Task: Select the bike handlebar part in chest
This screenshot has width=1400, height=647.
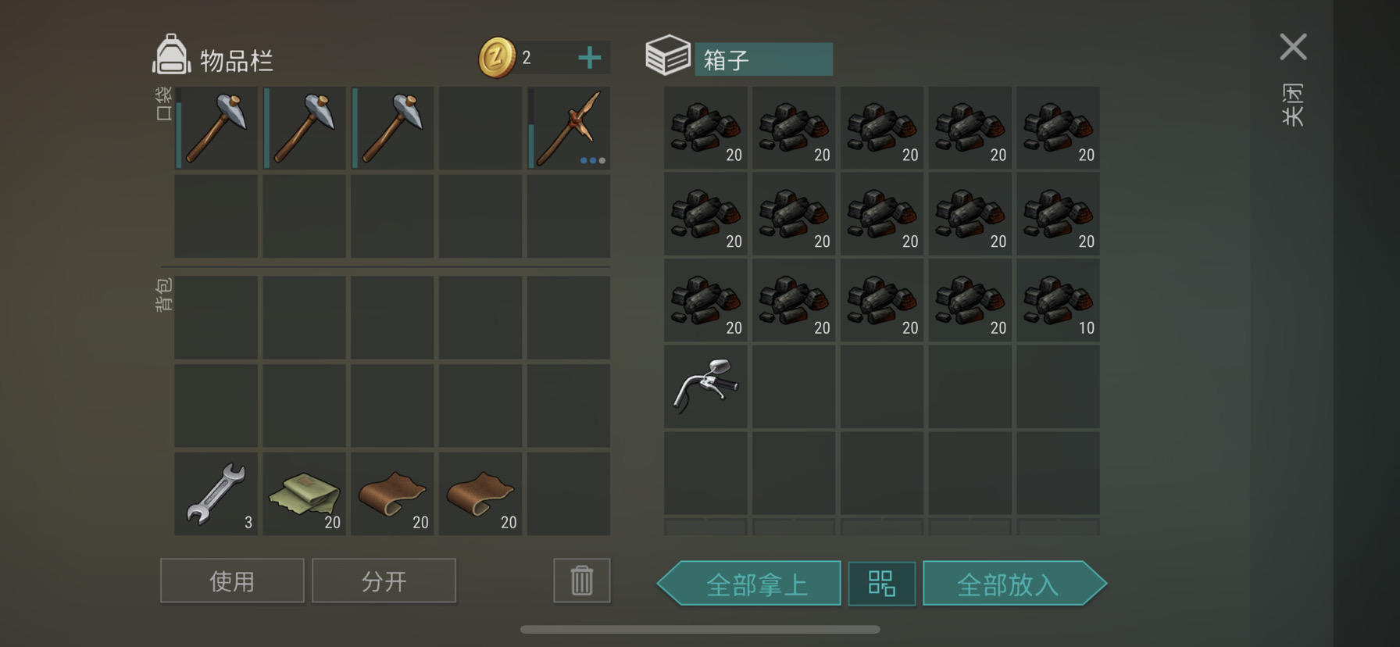Action: pos(705,386)
